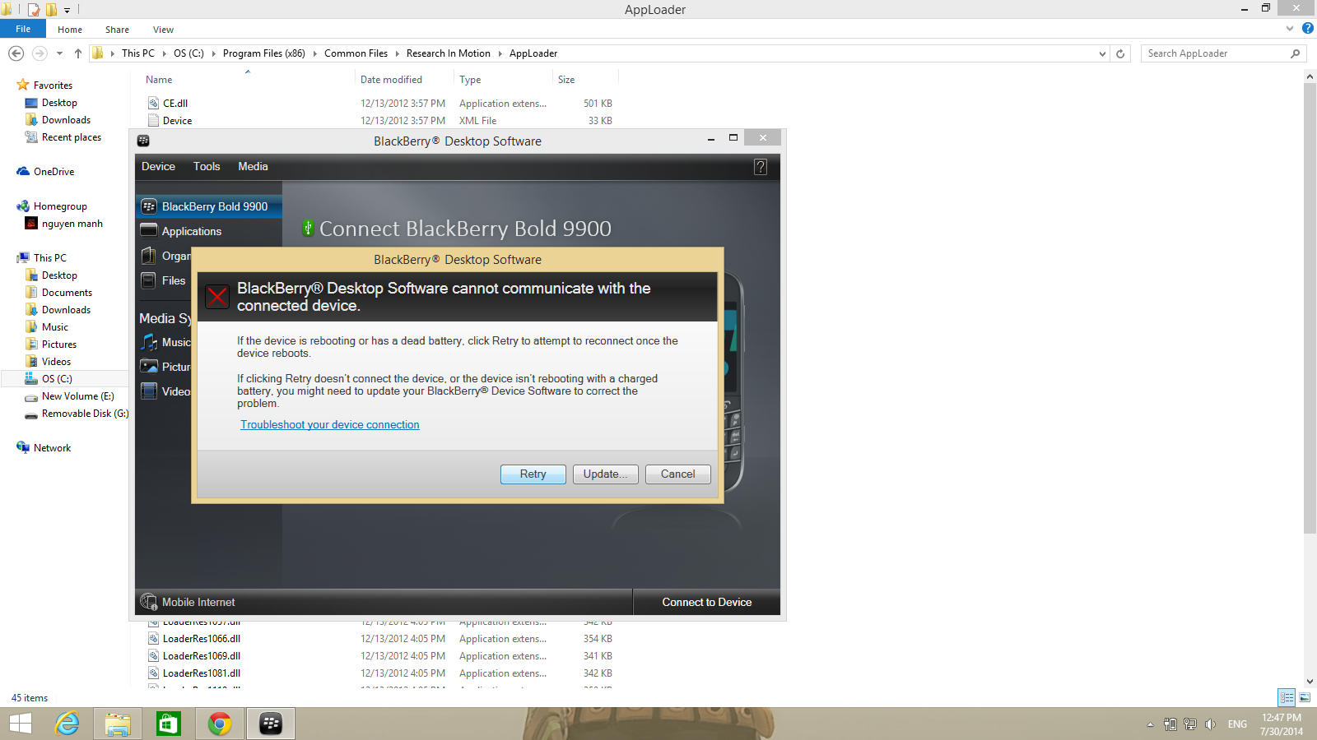Sort by Date modified column header
Image resolution: width=1317 pixels, height=740 pixels.
(391, 80)
